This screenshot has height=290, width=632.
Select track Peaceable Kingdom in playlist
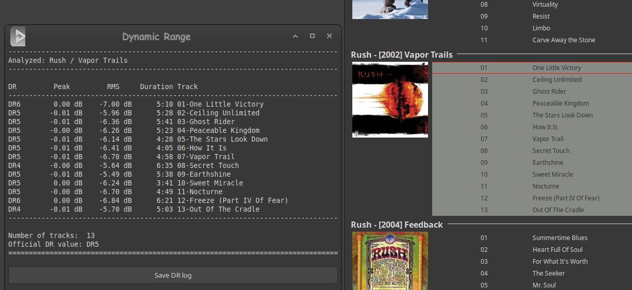click(x=532, y=103)
